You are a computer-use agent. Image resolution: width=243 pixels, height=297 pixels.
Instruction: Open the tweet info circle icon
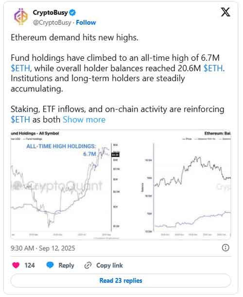click(226, 247)
